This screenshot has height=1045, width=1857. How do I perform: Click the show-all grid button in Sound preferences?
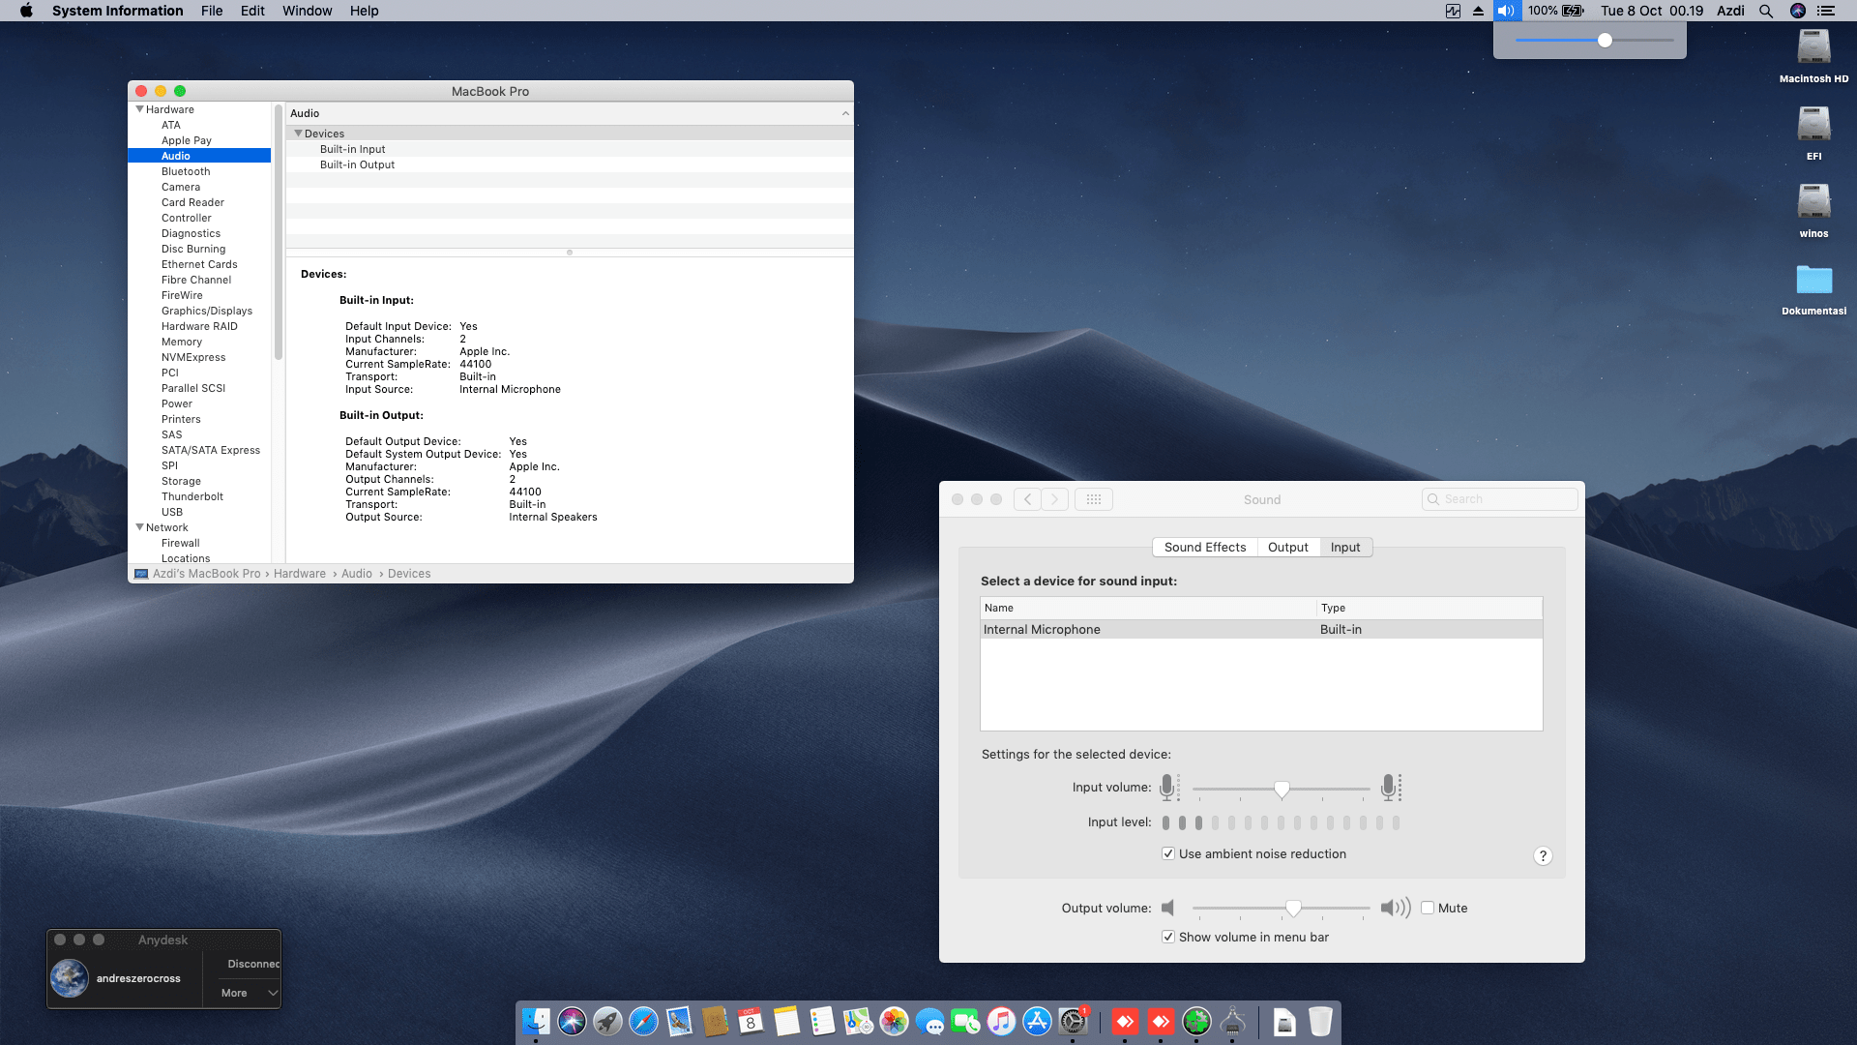coord(1094,499)
